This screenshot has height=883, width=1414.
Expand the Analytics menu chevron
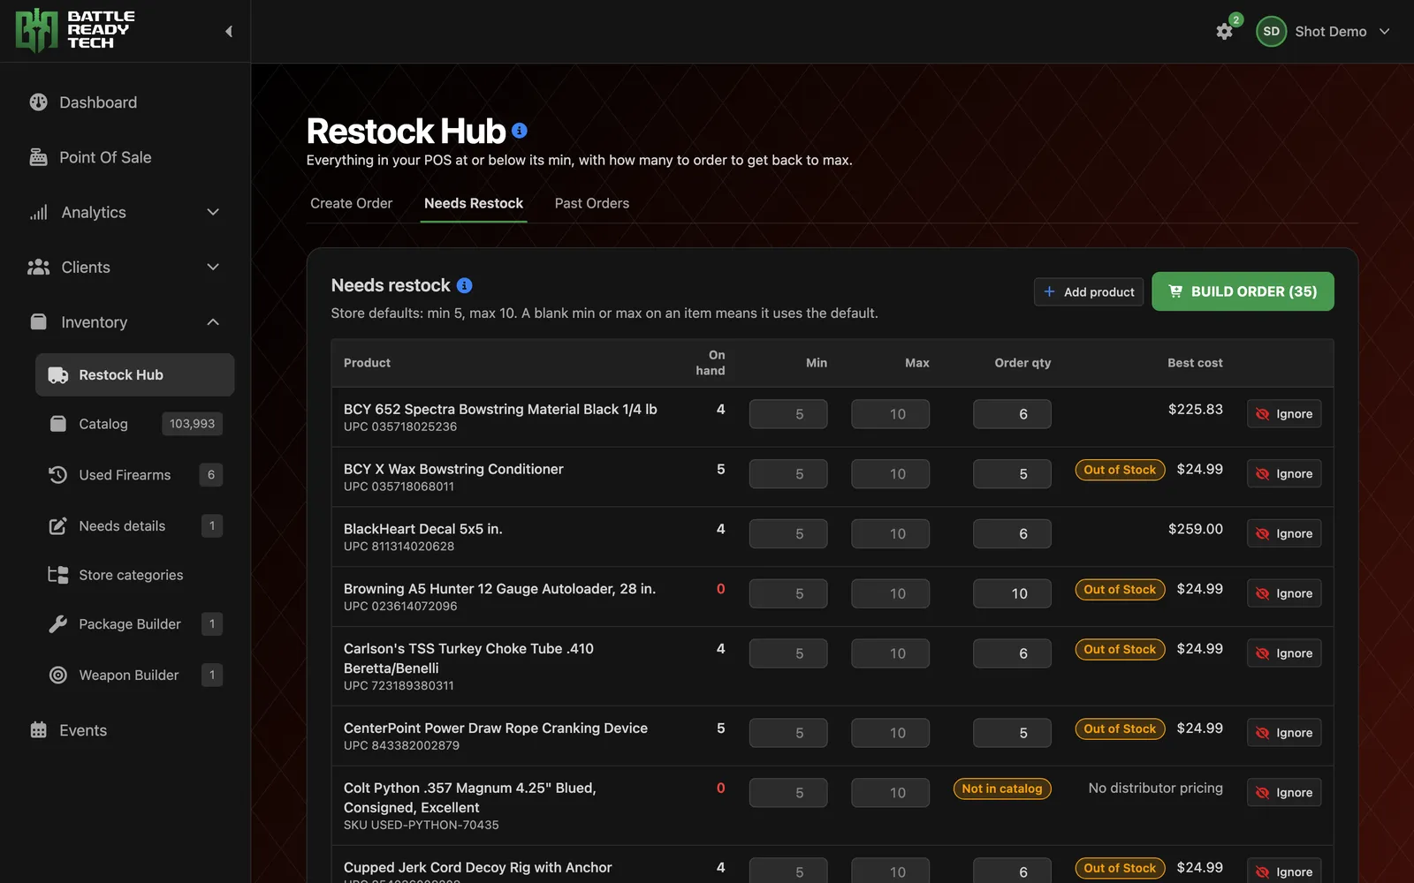click(213, 213)
